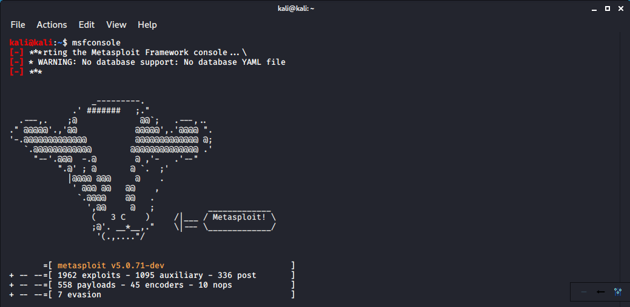630x307 pixels.
Task: Open the Actions menu
Action: tap(52, 25)
